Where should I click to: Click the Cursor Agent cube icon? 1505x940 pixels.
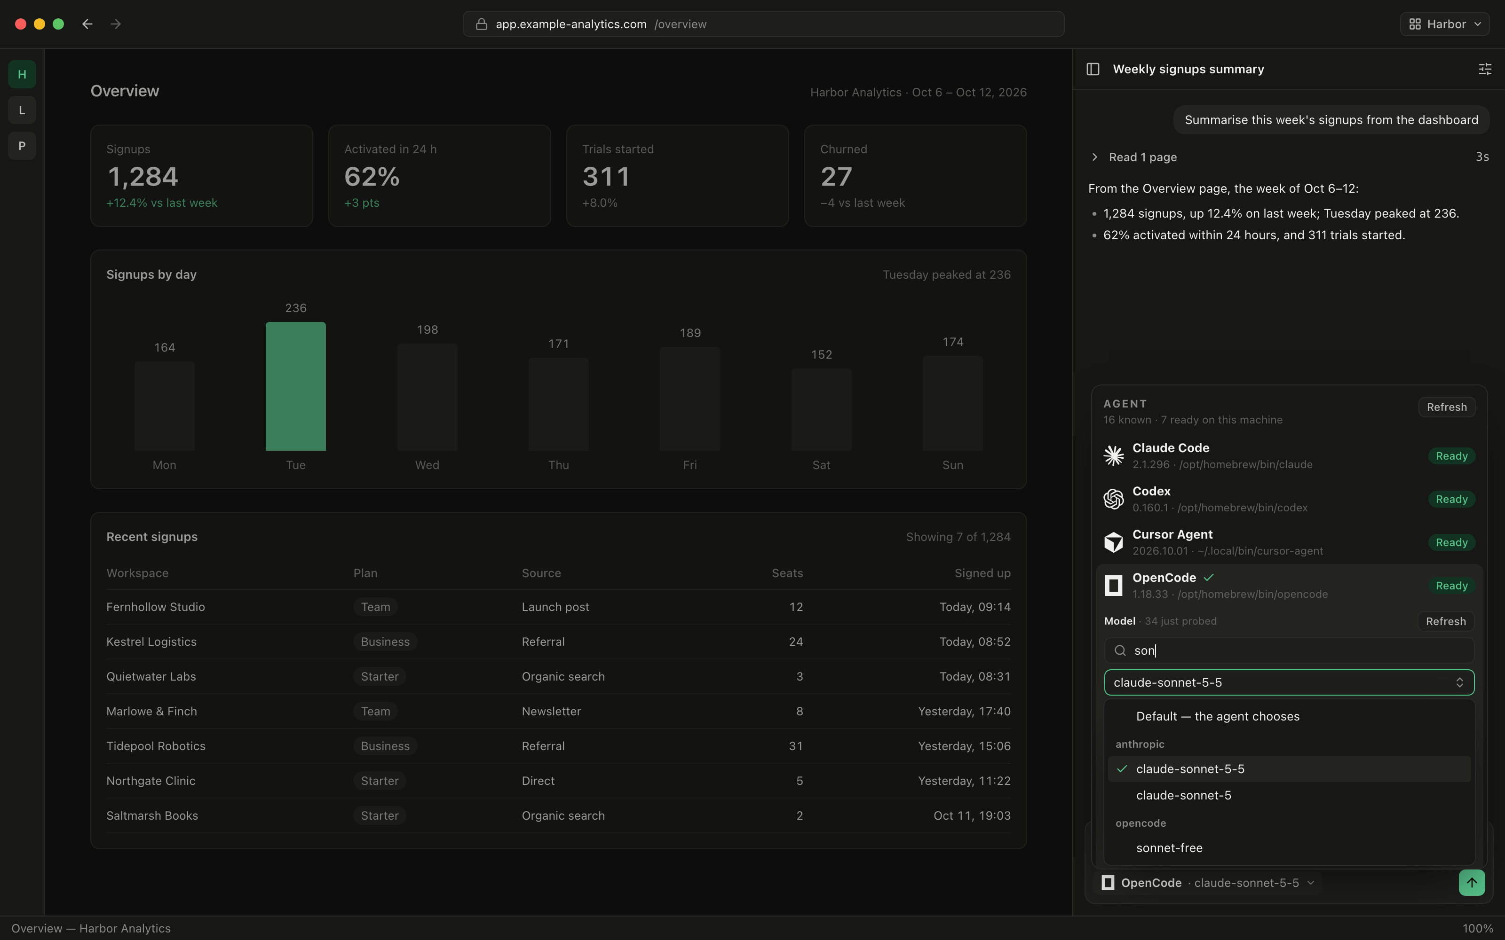pyautogui.click(x=1113, y=543)
